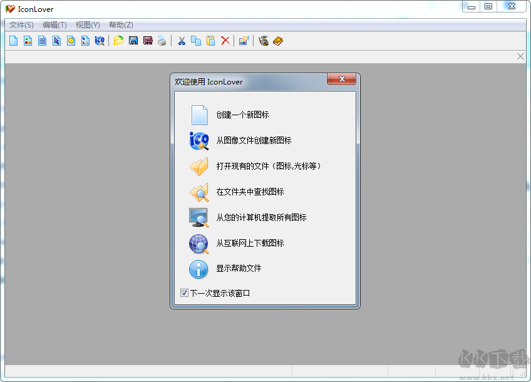Click the Print icon in the toolbar
531x382 pixels.
click(162, 40)
